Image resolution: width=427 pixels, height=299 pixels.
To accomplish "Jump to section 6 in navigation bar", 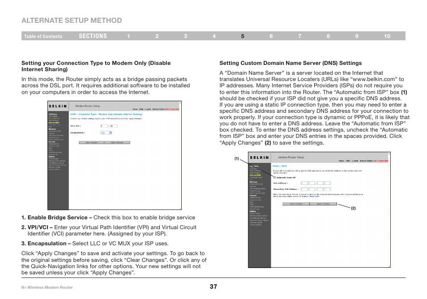I will (271, 36).
